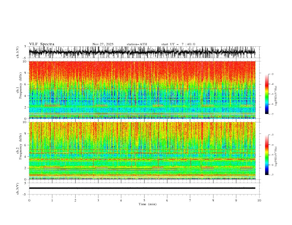This screenshot has width=292, height=225.
Task: Click ch.2 color bar "log(PSD)(V²/Hz)" label
Action: pos(276,156)
